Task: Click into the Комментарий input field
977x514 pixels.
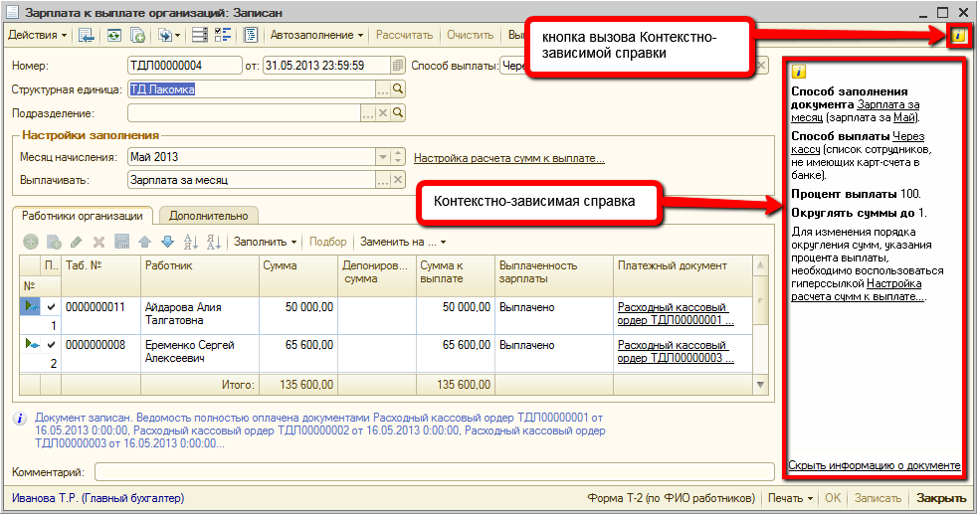Action: click(x=434, y=471)
